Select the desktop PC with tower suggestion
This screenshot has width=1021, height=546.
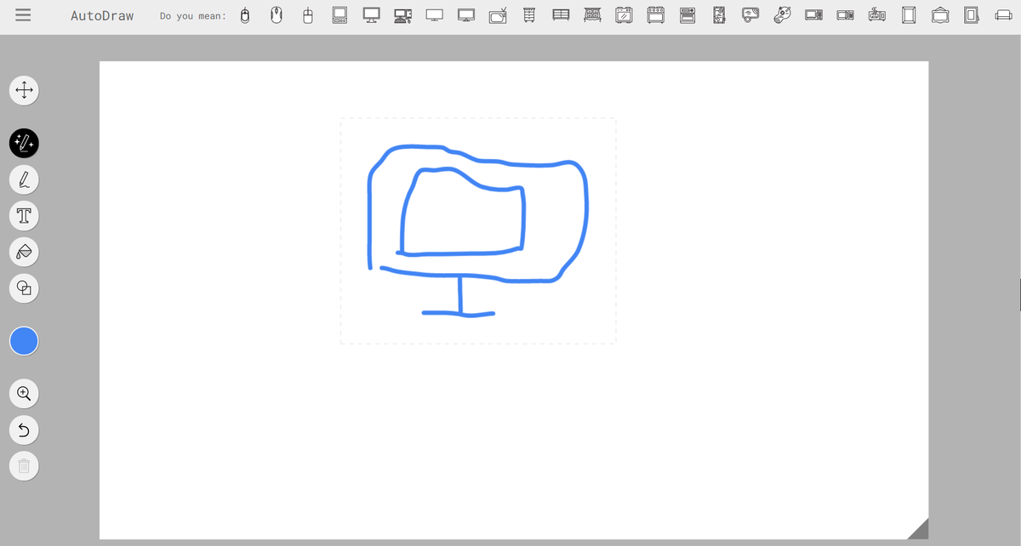(402, 15)
